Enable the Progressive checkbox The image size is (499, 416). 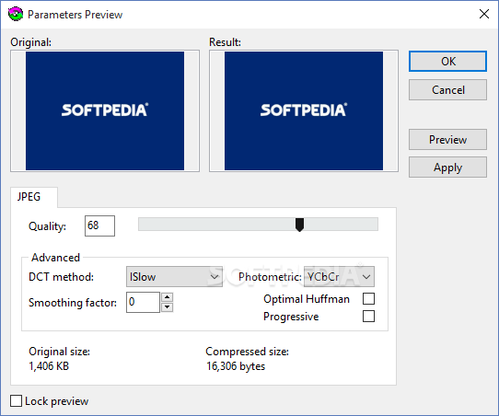pyautogui.click(x=368, y=317)
